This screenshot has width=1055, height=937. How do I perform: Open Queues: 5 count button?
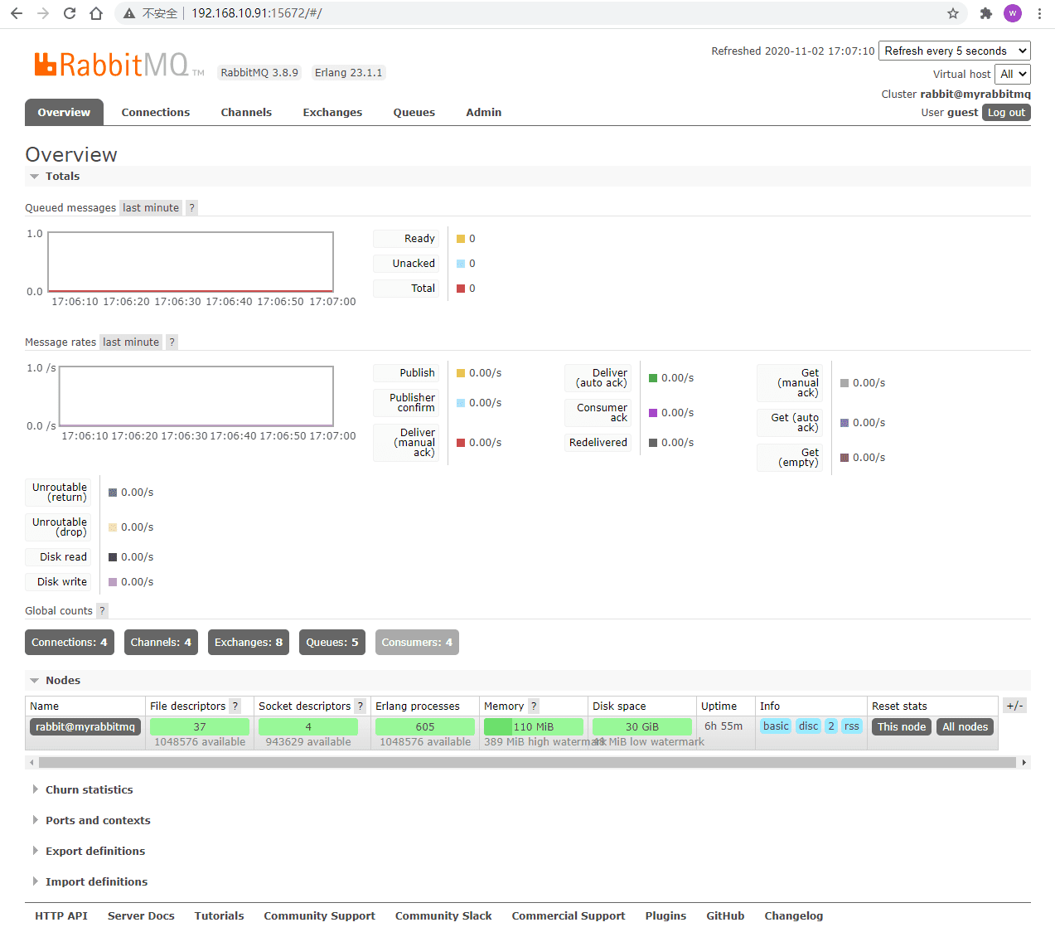[332, 643]
